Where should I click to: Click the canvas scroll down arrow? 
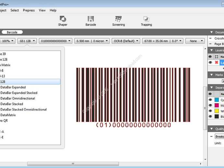[205, 160]
